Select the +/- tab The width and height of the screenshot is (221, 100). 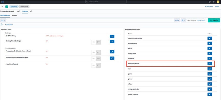(31, 11)
